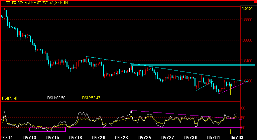Viewport: 257px width, 140px height.
Task: Click the 06/03 date label
Action: tap(237, 138)
